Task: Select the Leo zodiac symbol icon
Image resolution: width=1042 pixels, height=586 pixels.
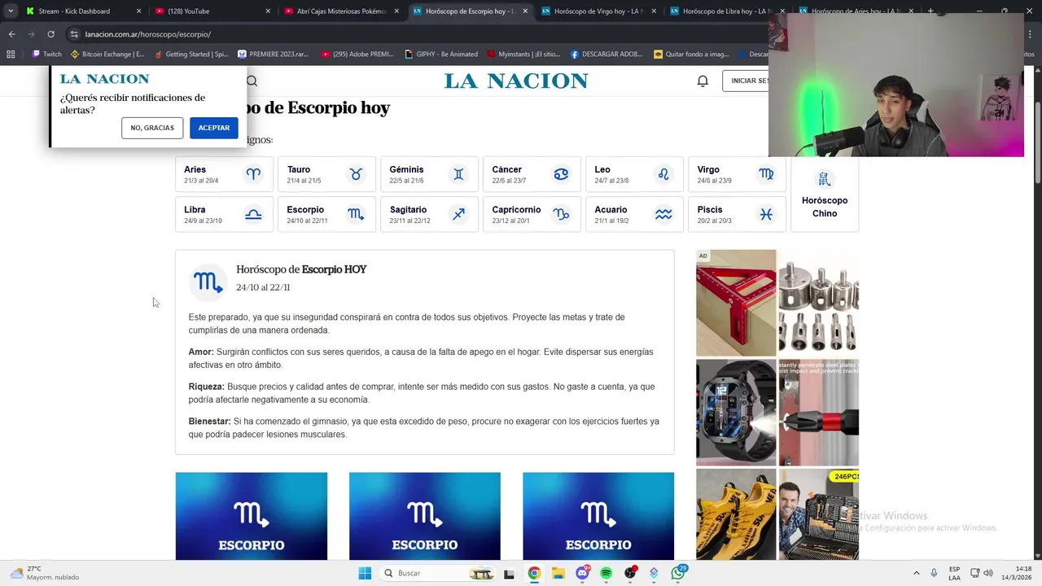Action: pyautogui.click(x=663, y=174)
